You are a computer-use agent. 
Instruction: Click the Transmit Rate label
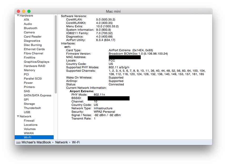[x=81, y=118]
